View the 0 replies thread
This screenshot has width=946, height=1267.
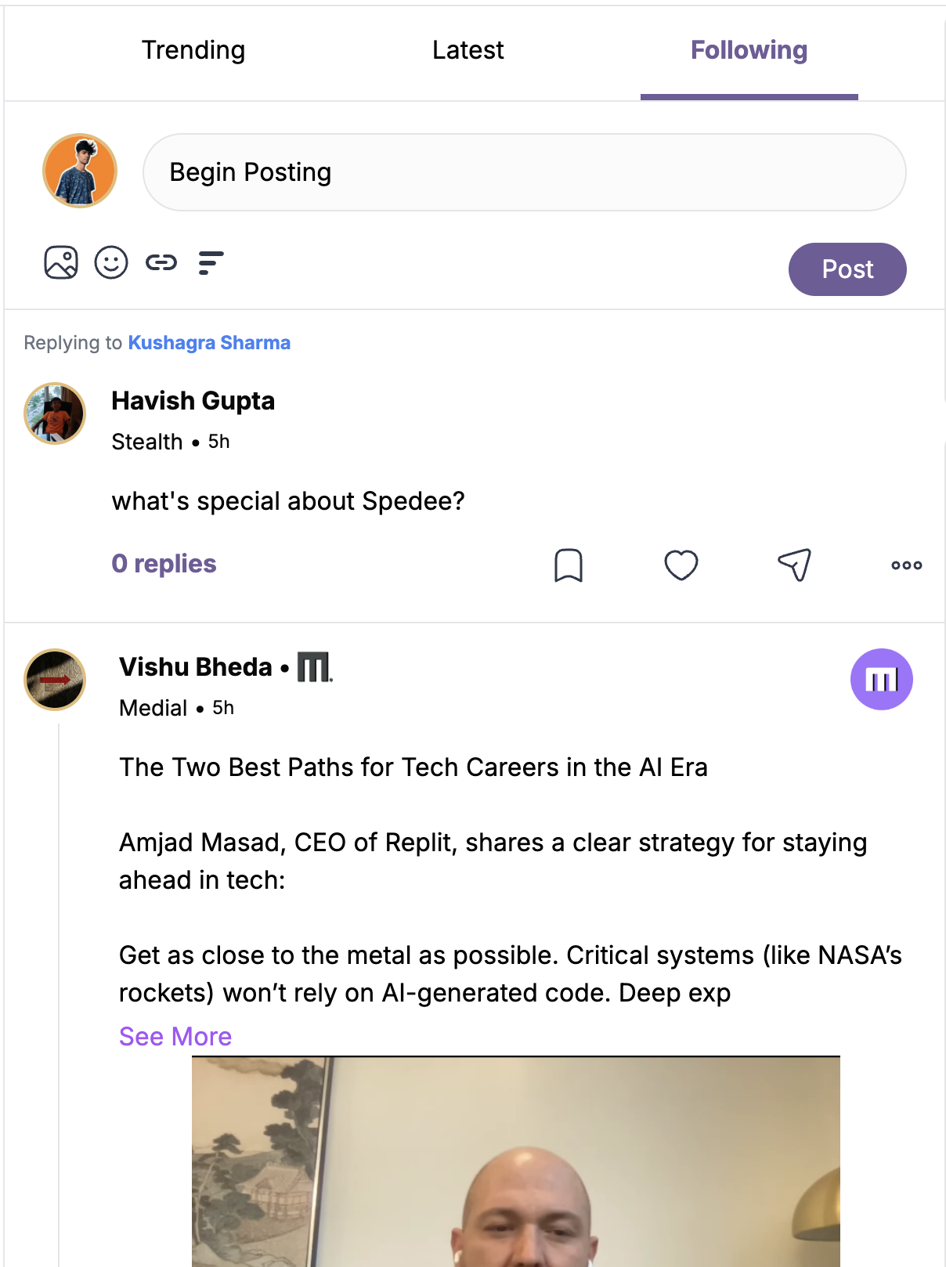[x=164, y=564]
